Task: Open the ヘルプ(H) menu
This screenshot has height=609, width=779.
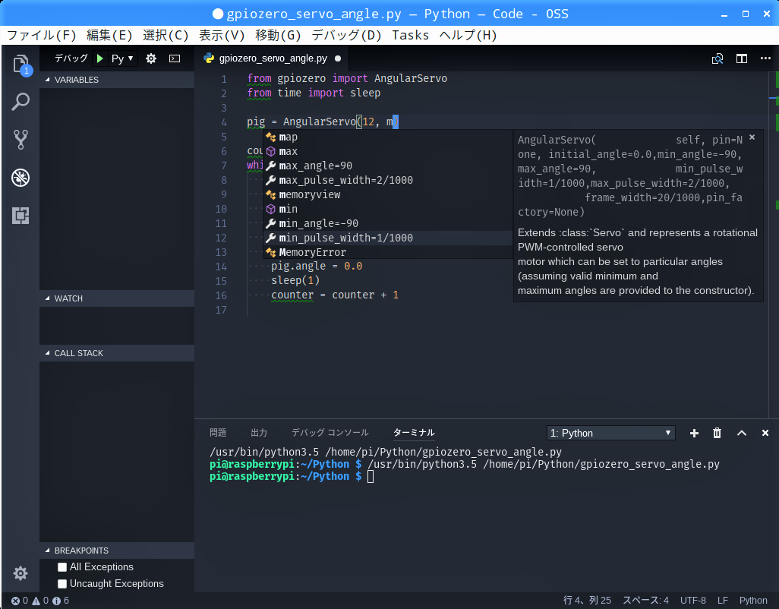Action: pos(468,35)
